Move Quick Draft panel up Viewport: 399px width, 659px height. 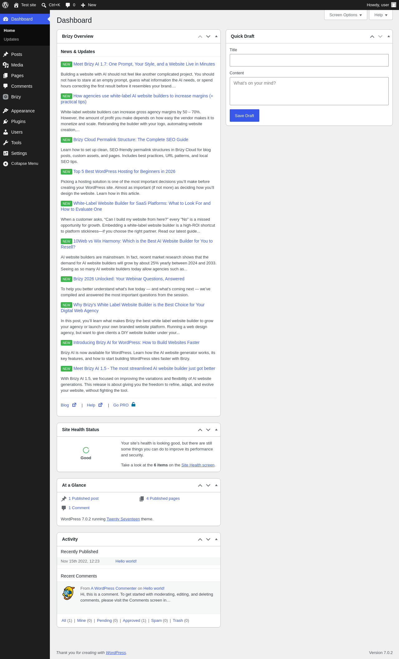(x=372, y=37)
